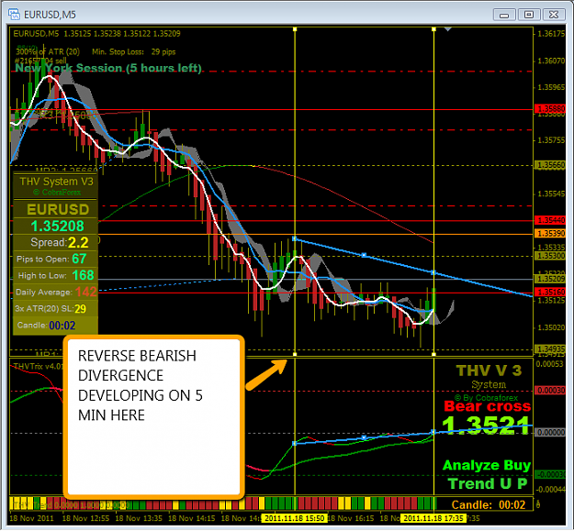This screenshot has width=574, height=531.
Task: Click the current price label 1.35209
Action: [550, 279]
